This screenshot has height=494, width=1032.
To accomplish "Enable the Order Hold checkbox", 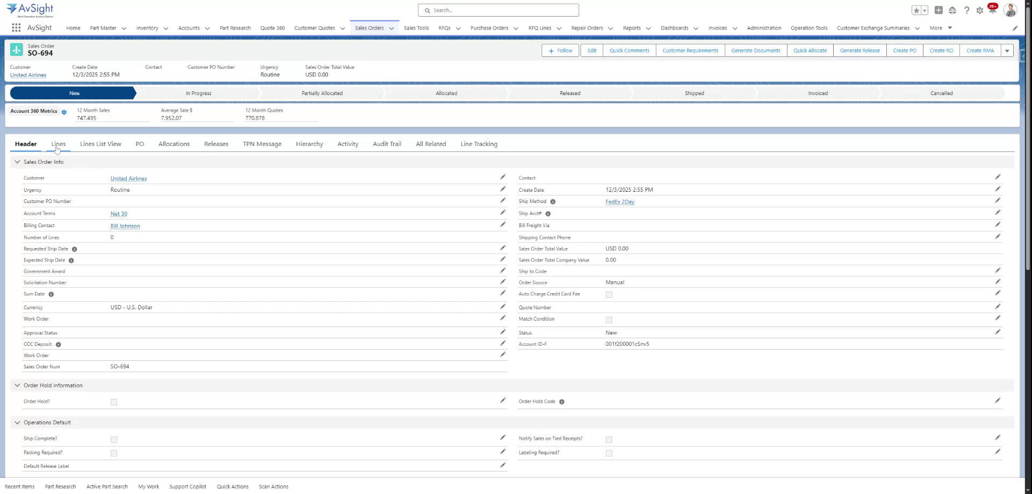I will coord(113,402).
